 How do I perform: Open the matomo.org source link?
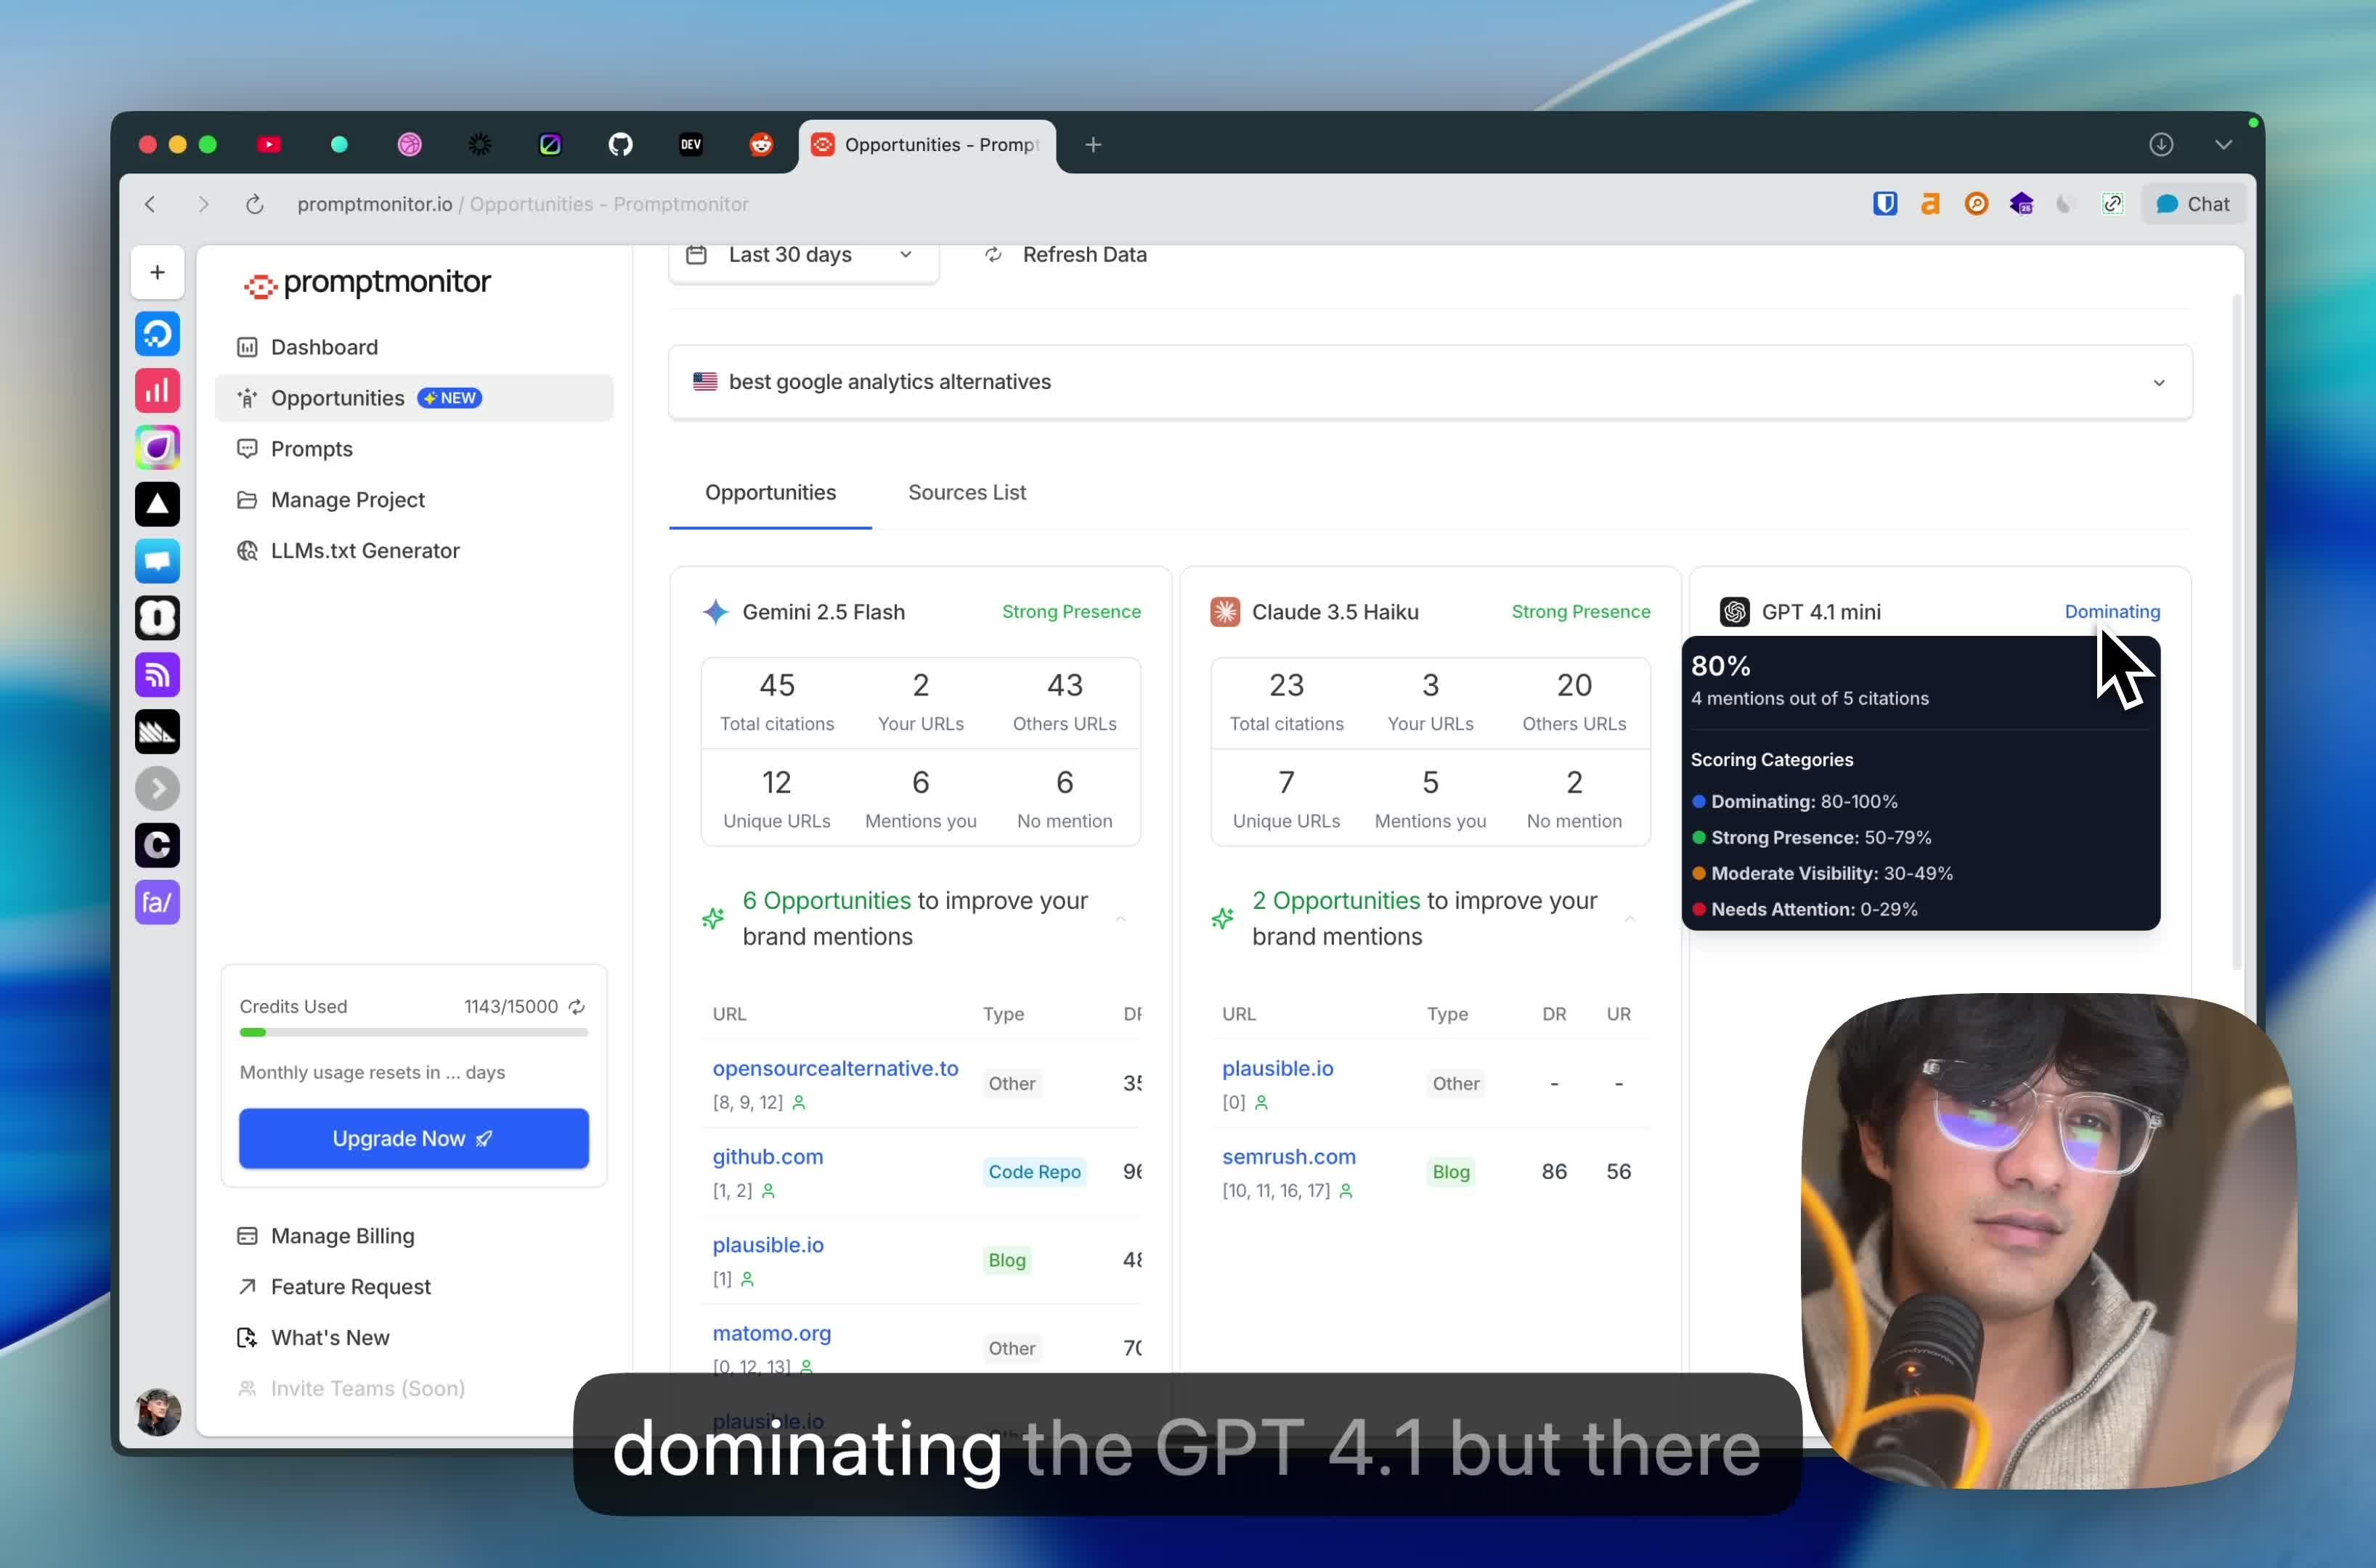771,1334
